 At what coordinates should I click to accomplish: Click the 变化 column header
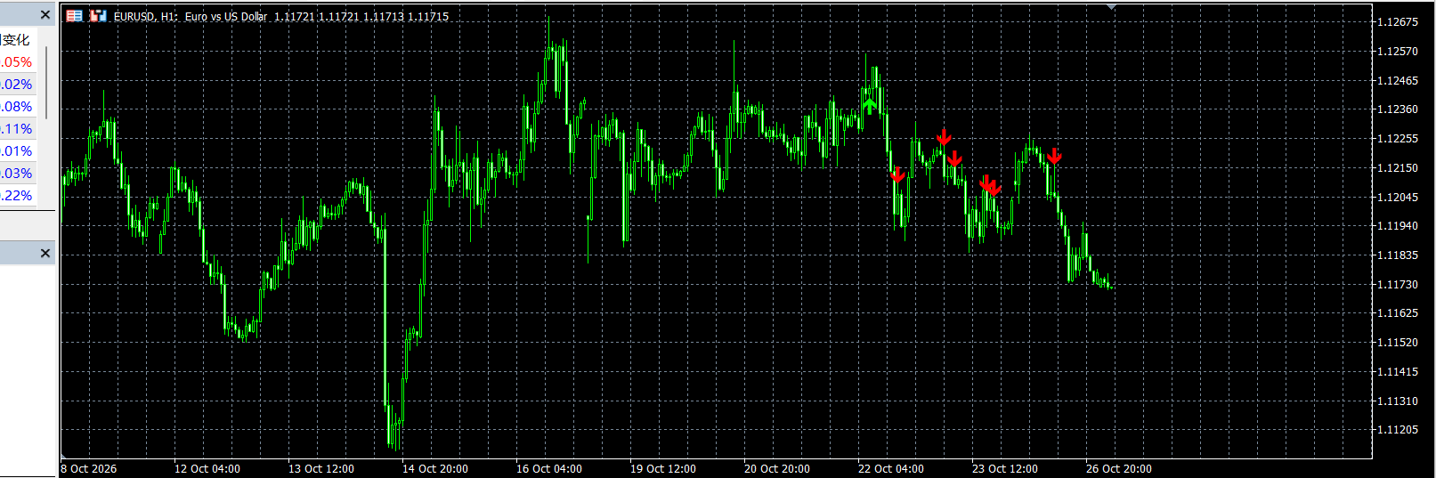15,40
